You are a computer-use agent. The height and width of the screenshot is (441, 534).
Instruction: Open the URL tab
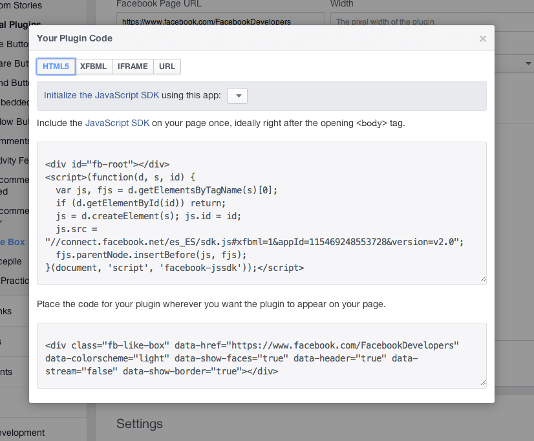167,67
